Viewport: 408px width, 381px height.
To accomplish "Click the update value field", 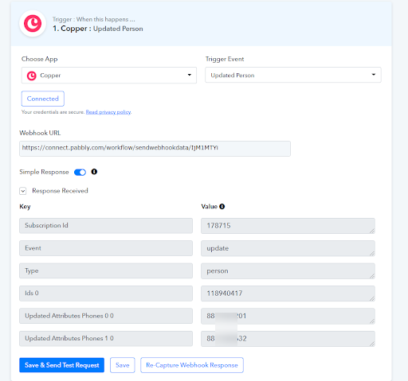I will click(x=288, y=248).
